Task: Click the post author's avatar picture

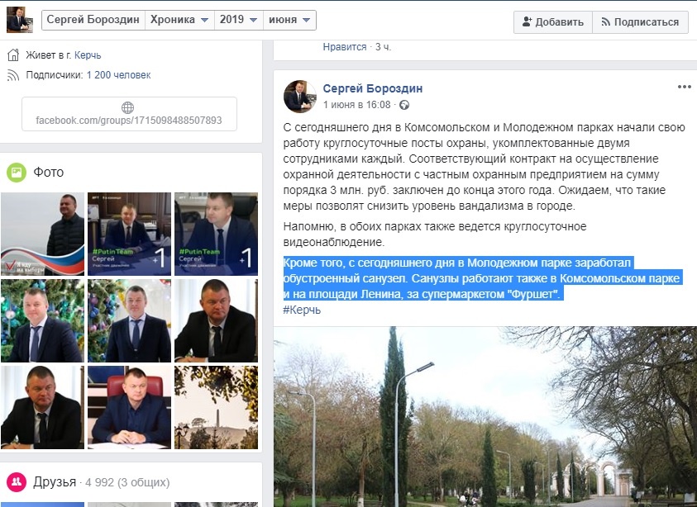Action: (299, 96)
